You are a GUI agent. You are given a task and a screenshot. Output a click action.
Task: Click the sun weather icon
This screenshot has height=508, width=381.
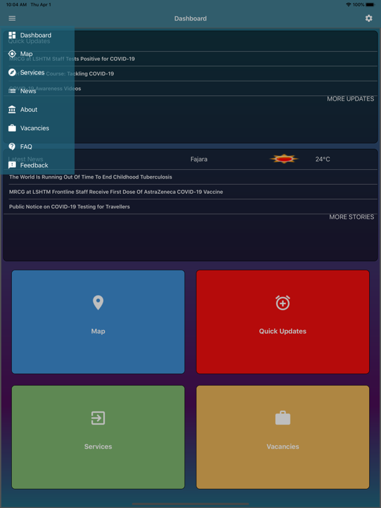284,159
